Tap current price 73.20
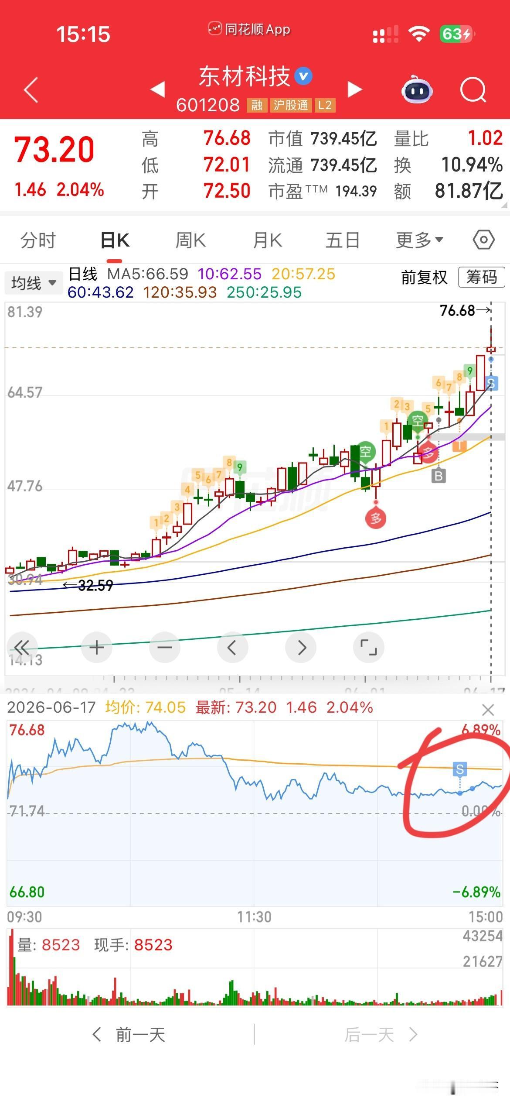The image size is (510, 1105). [54, 150]
